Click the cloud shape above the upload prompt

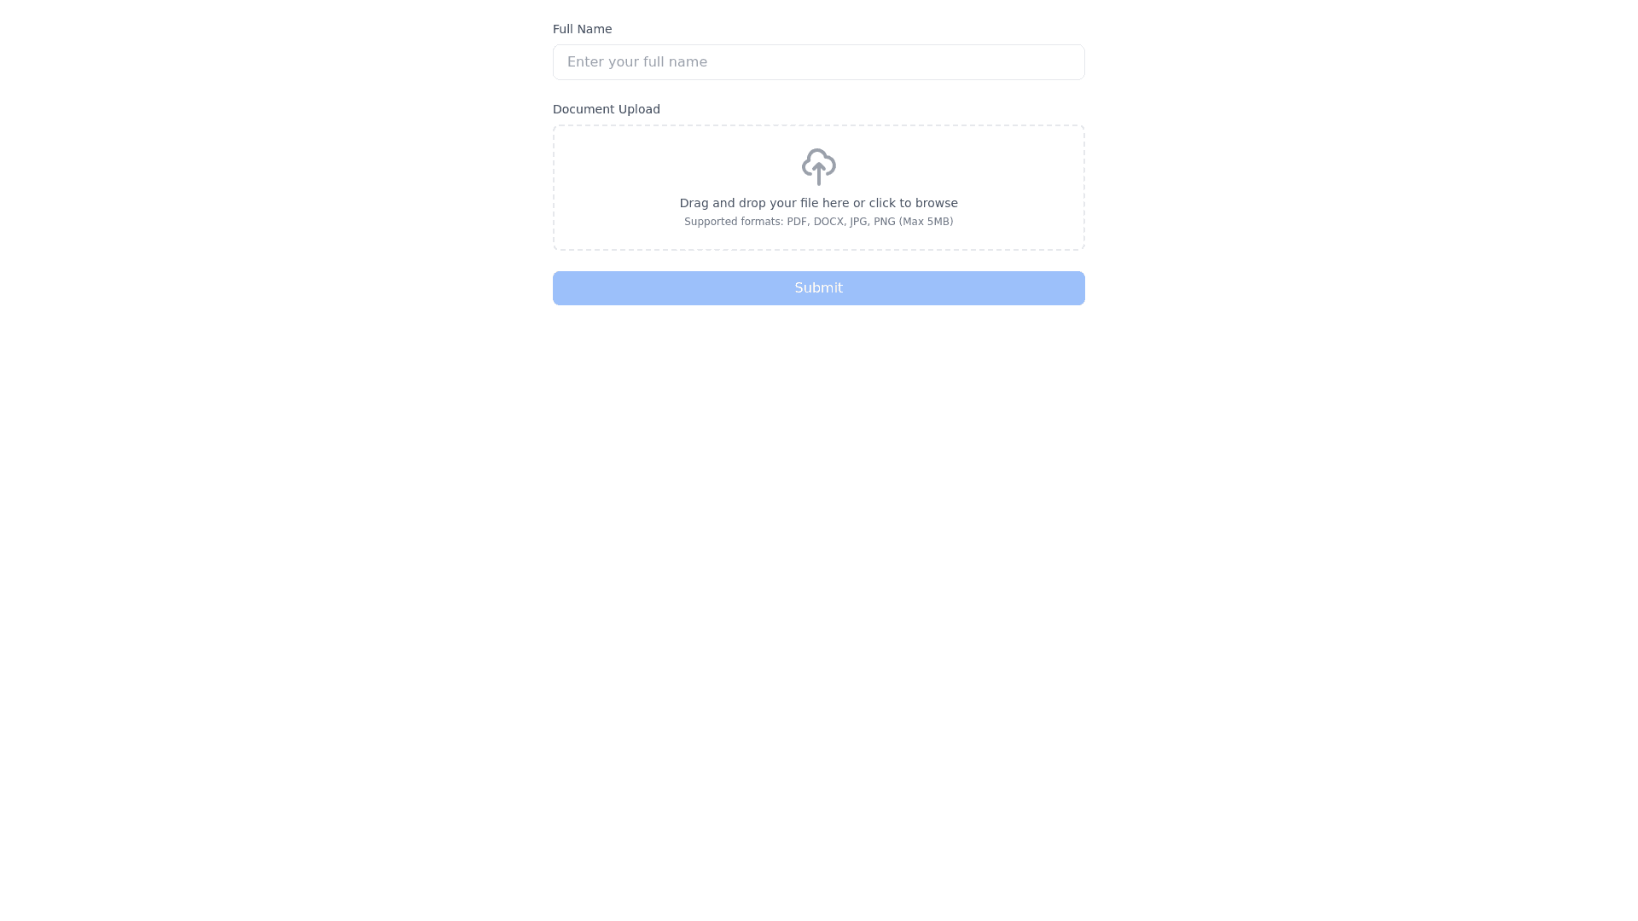(x=818, y=162)
